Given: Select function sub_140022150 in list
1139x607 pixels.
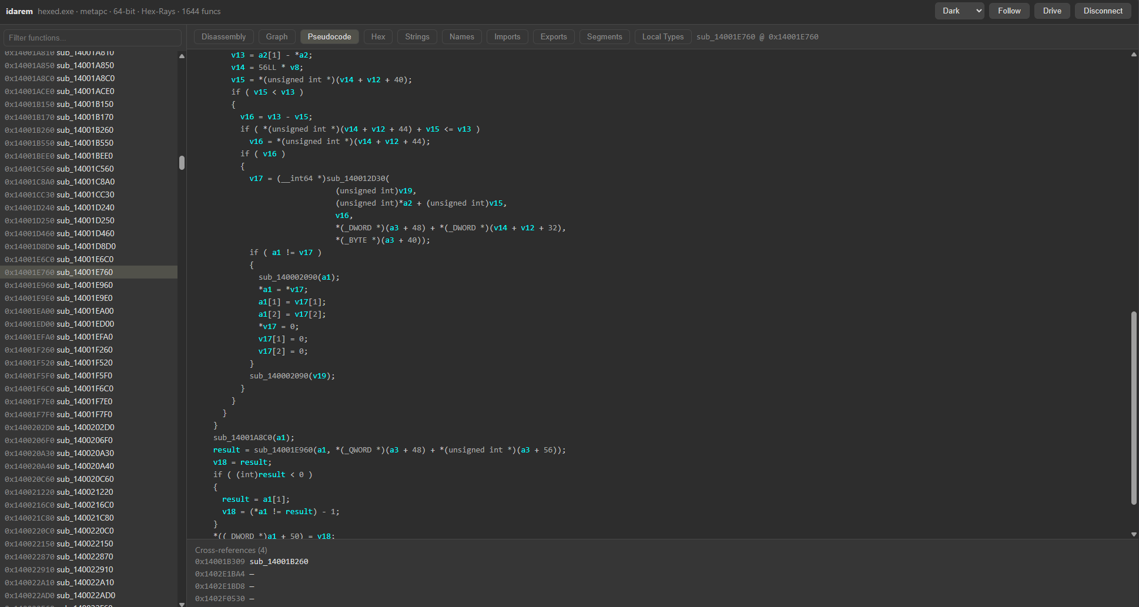Looking at the screenshot, I should 89,544.
